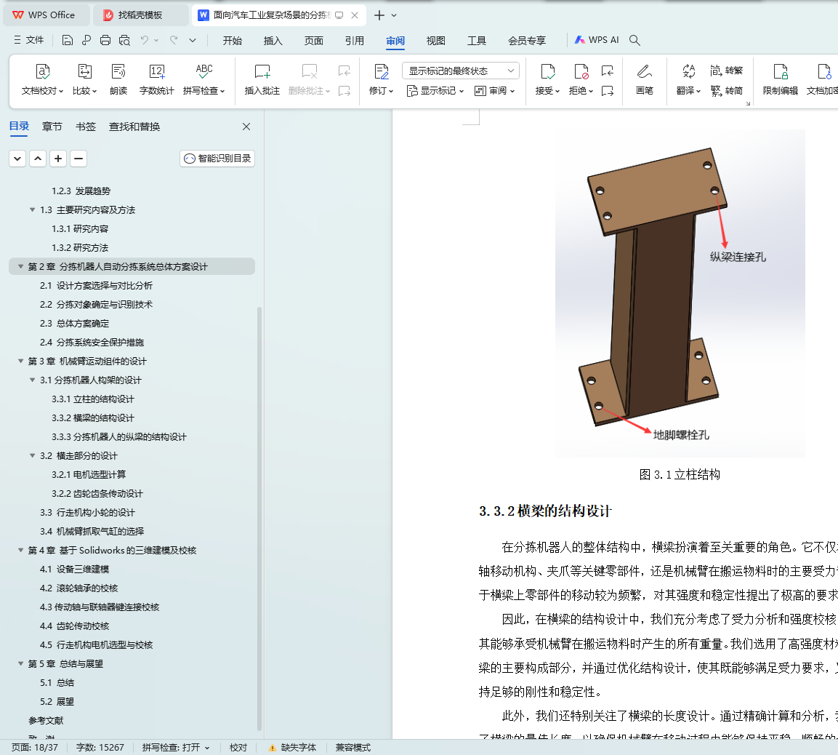The height and width of the screenshot is (755, 838).
Task: Jump to 4.3 传动轴与联轴器键连接校核 heading
Action: [x=100, y=607]
